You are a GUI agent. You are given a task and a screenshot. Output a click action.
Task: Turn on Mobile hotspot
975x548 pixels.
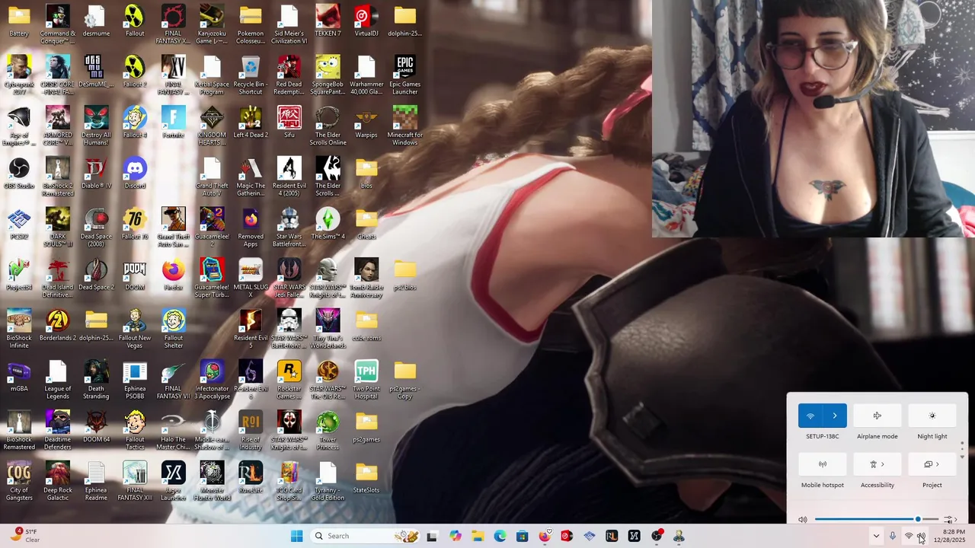coord(823,464)
